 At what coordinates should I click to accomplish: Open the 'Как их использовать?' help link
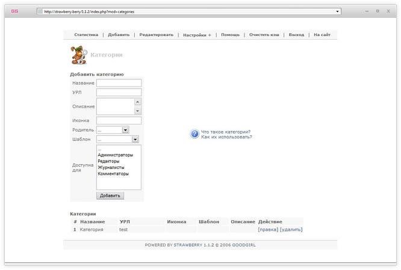[x=226, y=137]
